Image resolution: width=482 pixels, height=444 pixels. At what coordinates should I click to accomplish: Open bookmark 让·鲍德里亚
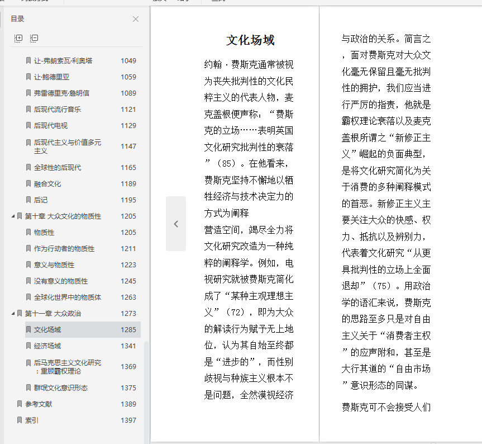51,77
